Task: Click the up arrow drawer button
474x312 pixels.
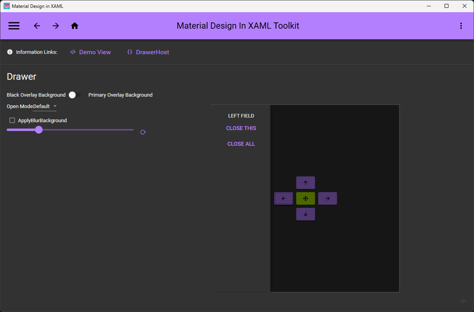Action: 305,183
